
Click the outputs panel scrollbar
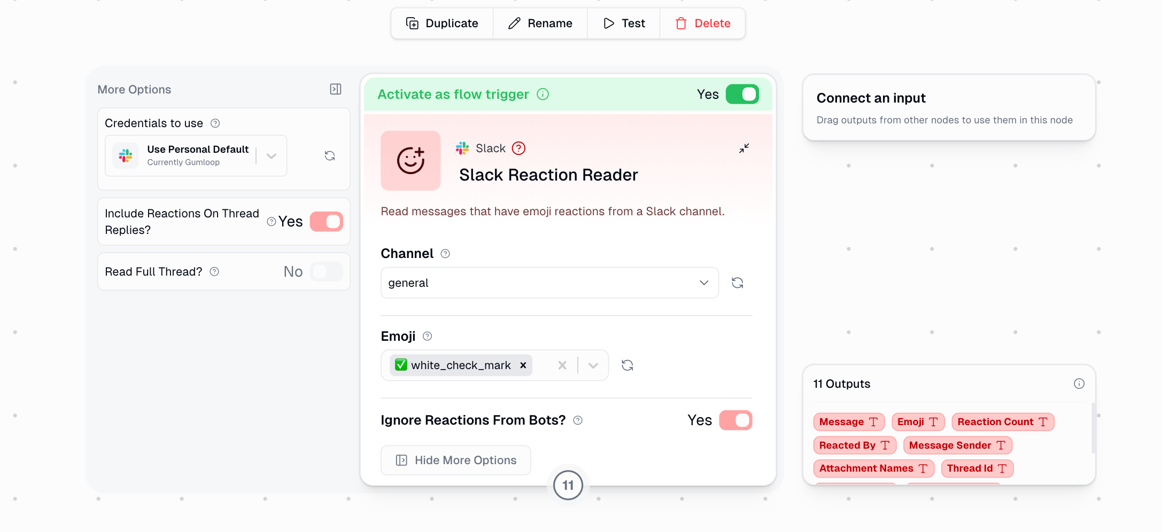coord(1093,428)
